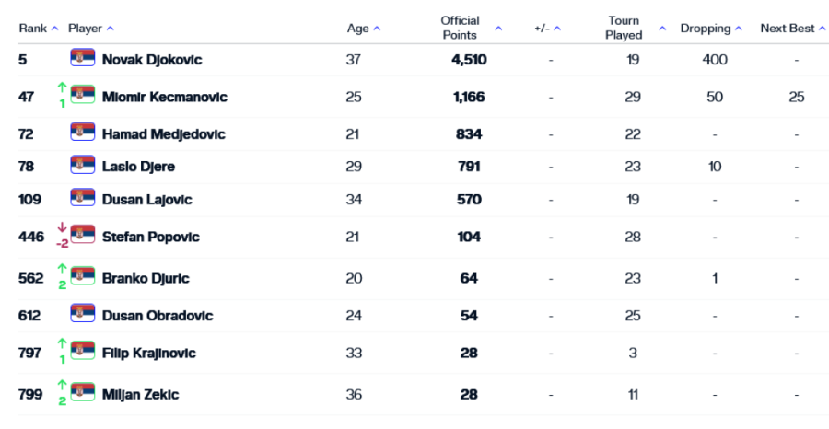Sort table by Rank column
This screenshot has height=429, width=829.
pos(38,29)
